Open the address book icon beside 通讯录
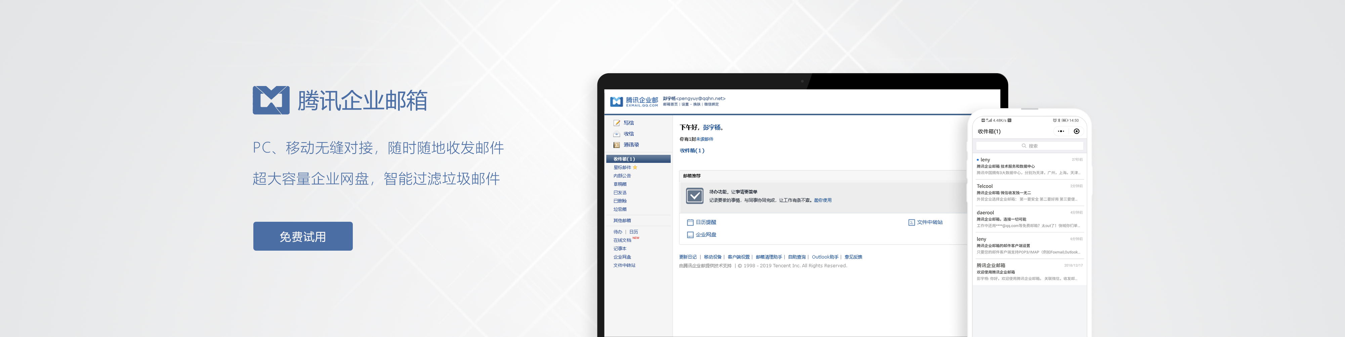Viewport: 1345px width, 337px height. tap(617, 145)
